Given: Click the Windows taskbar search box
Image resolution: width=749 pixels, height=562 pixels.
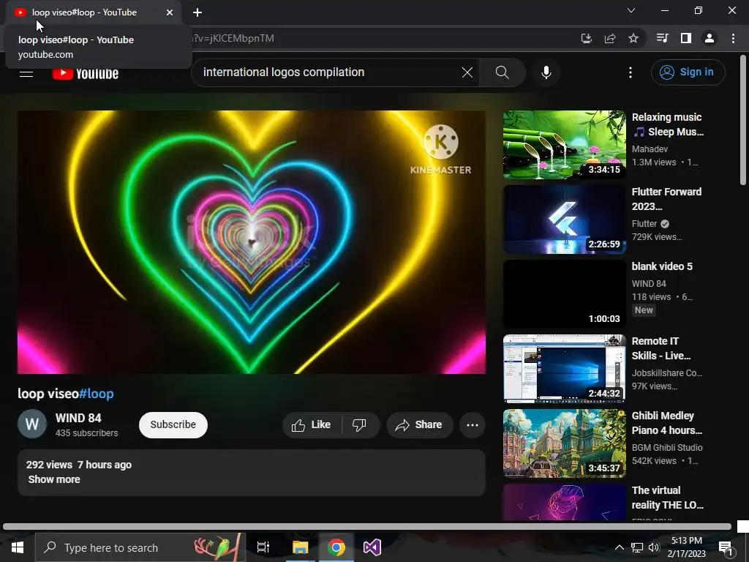Looking at the screenshot, I should coord(140,547).
